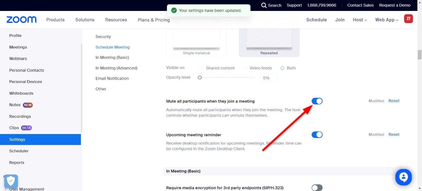The image size is (422, 191).
Task: Open Plans & Pricing
Action: (x=154, y=20)
